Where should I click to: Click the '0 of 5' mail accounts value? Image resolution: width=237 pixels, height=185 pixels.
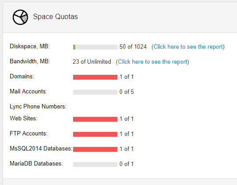(127, 92)
